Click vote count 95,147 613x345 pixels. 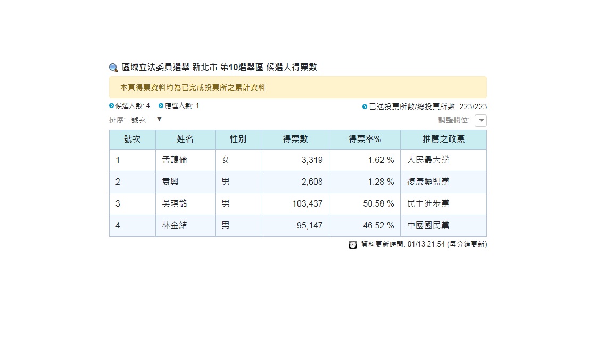(310, 226)
